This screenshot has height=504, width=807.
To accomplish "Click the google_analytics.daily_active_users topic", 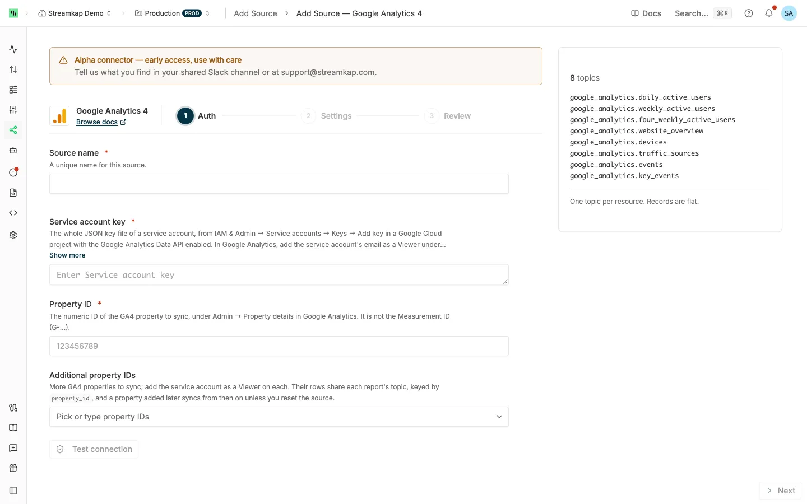I will (x=641, y=97).
